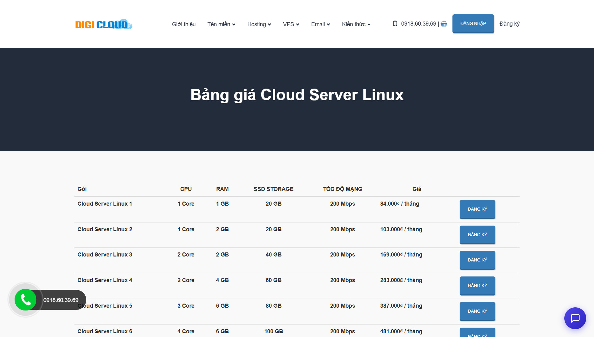Click the Digi Cloud logo
Screen dimensions: 594x337
pos(104,24)
